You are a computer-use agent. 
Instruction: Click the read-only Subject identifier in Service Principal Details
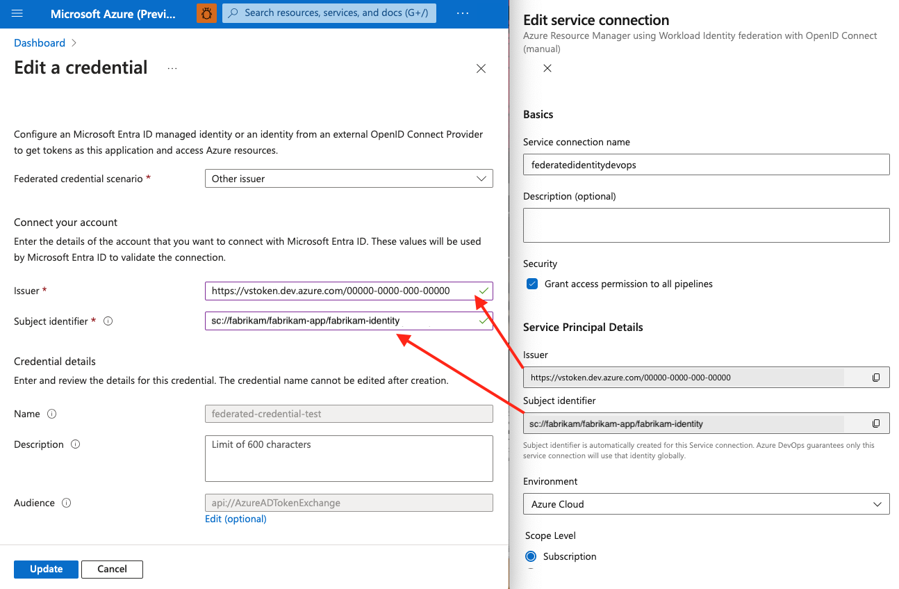point(706,423)
